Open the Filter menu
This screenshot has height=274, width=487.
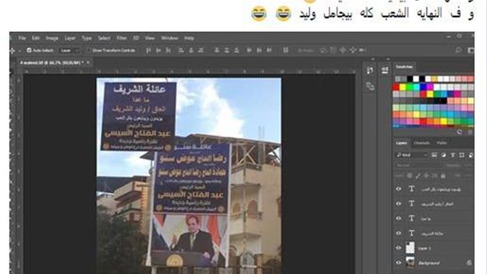pyautogui.click(x=121, y=38)
